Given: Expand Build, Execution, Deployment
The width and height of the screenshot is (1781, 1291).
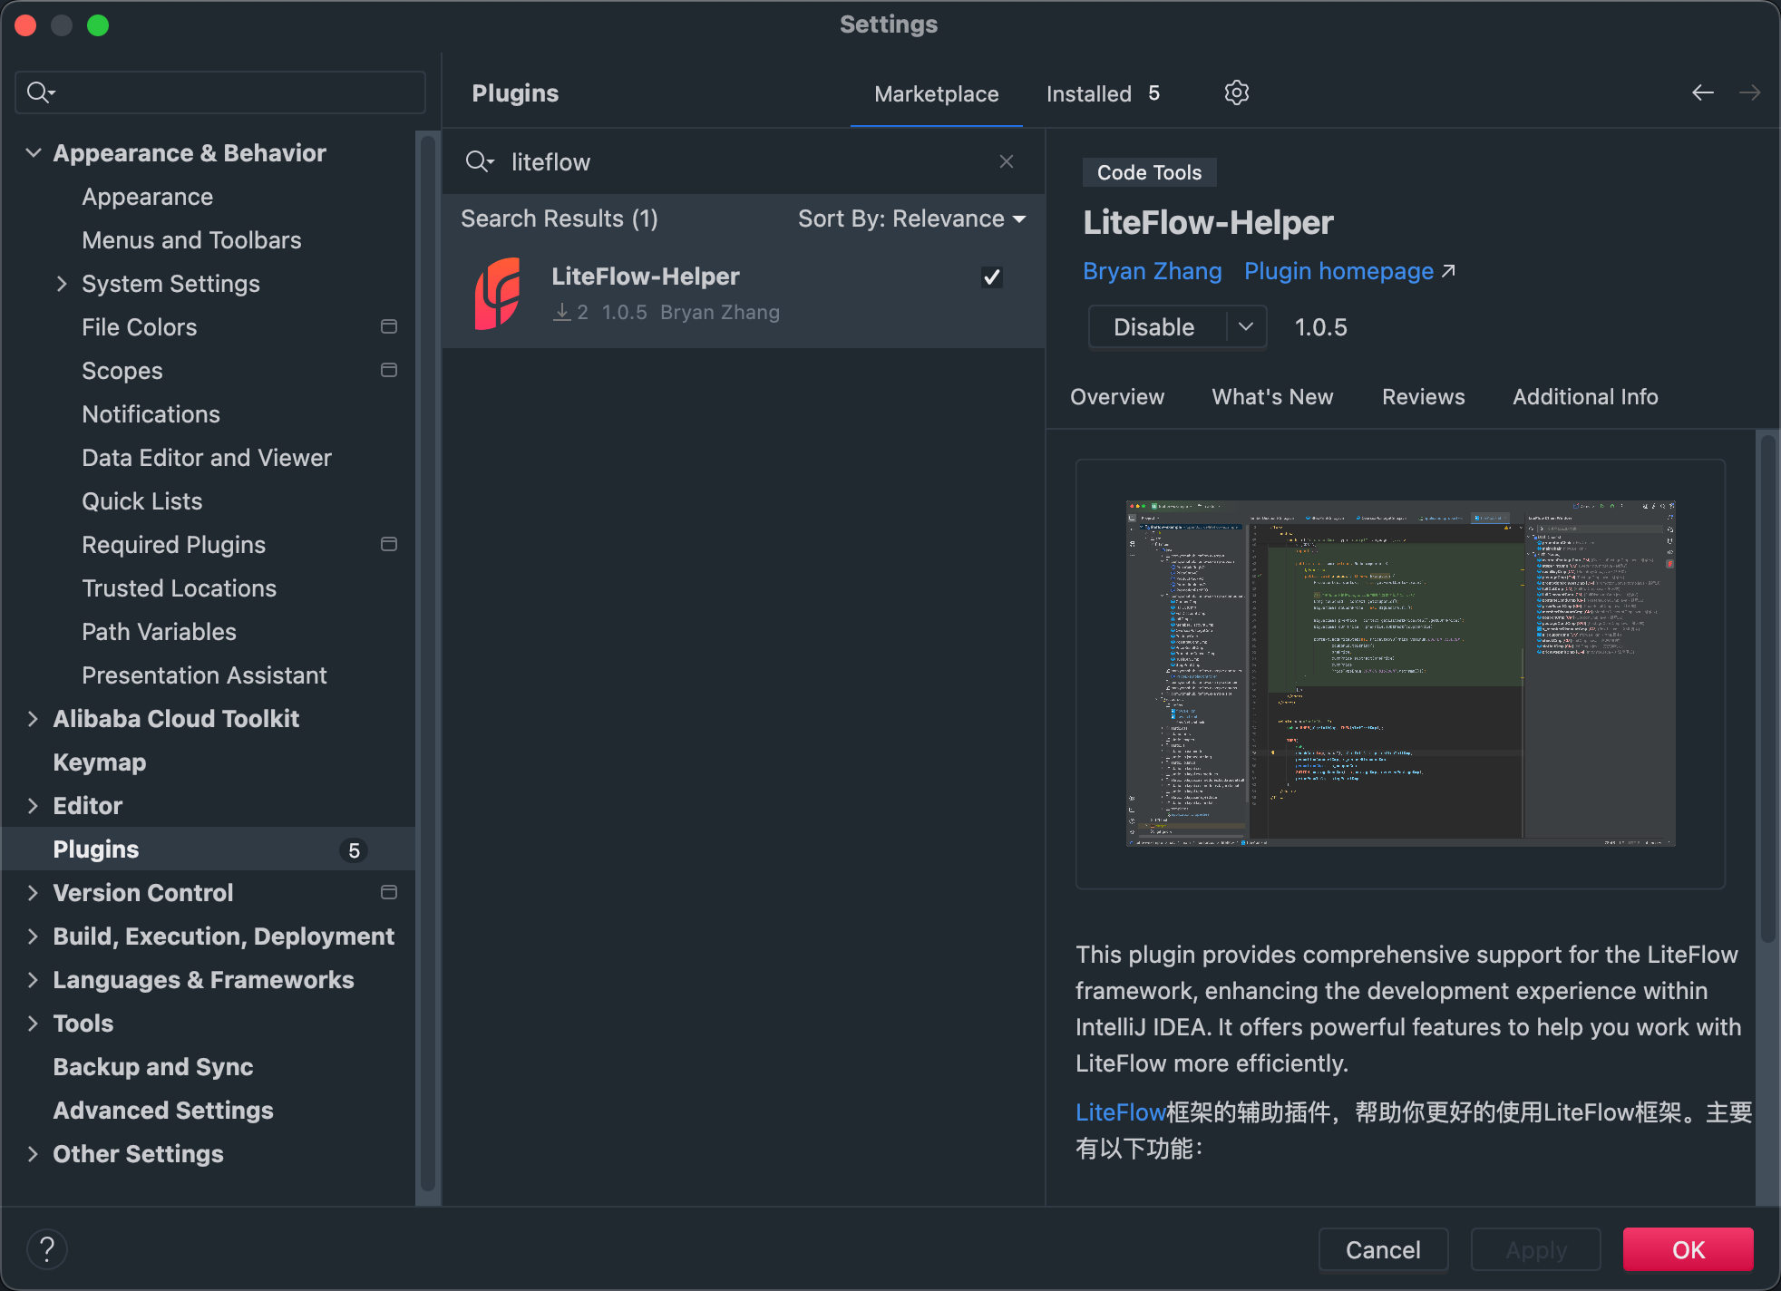Looking at the screenshot, I should (34, 937).
